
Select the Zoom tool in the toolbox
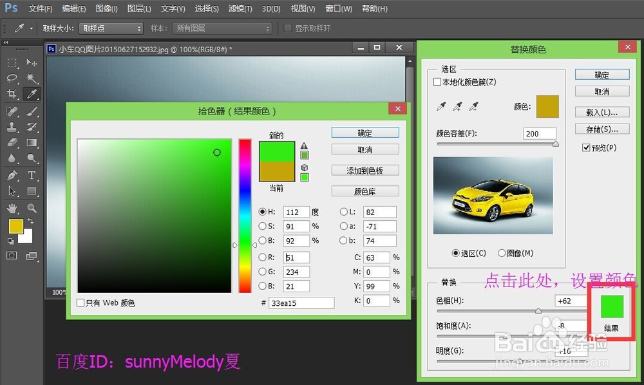(x=32, y=208)
